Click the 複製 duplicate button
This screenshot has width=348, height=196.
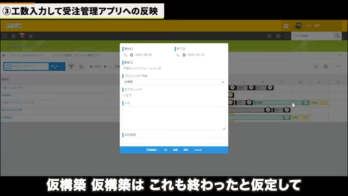(175, 150)
